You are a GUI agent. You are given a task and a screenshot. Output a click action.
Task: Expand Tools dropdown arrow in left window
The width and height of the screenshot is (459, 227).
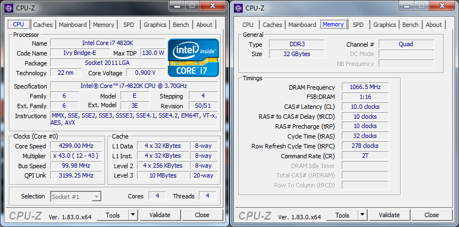point(133,215)
